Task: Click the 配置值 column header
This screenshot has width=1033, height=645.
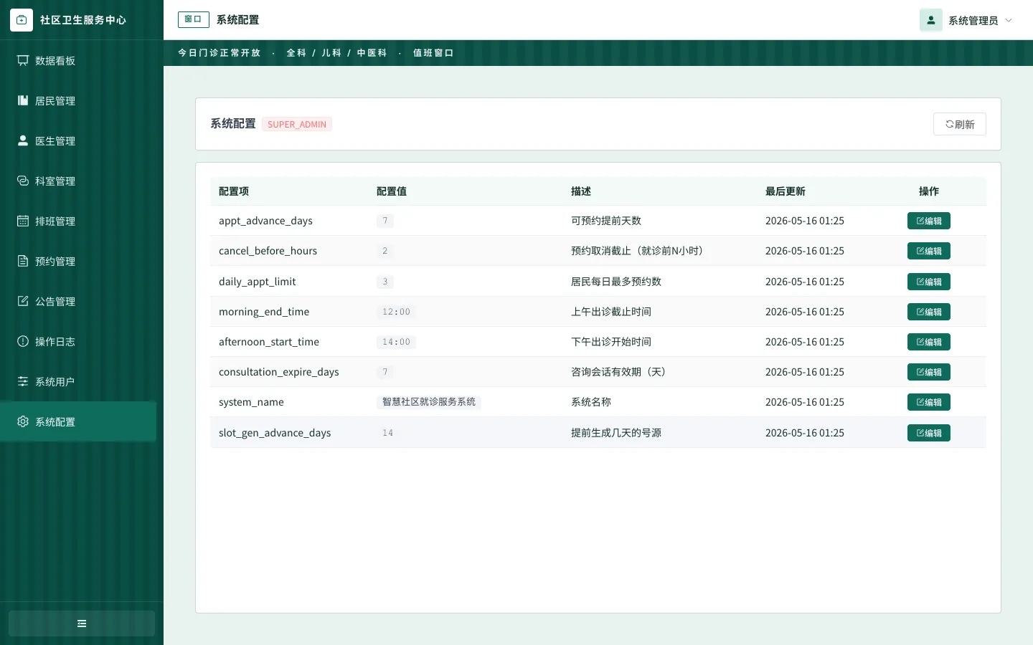Action: 392,191
